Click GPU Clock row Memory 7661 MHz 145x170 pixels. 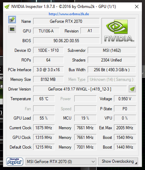(x=85, y=138)
